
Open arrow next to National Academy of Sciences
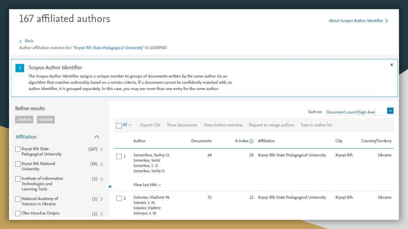tap(101, 199)
